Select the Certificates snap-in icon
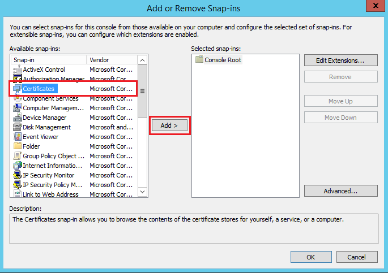 [x=17, y=89]
